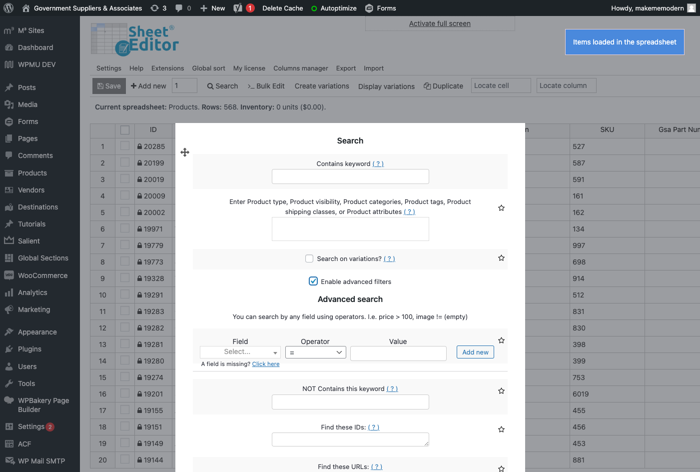The height and width of the screenshot is (472, 700).
Task: Click the WordPress logo icon
Action: point(8,8)
